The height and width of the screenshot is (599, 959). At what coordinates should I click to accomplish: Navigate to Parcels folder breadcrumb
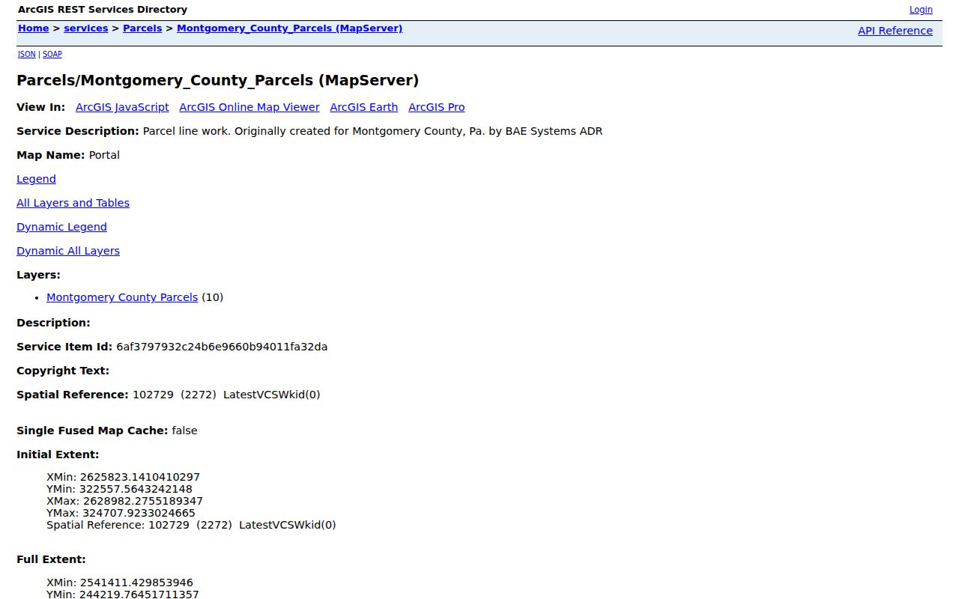142,28
